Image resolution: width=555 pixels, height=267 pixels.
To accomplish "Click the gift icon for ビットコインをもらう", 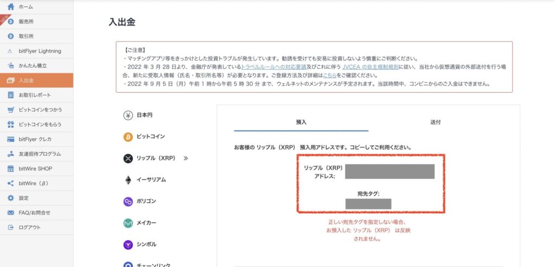I will click(11, 125).
